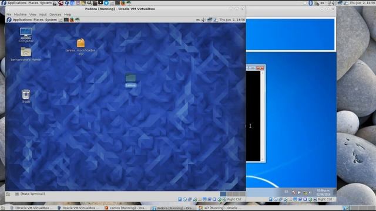Click the Fedora logo in guest panel
Viewport: 376px width, 211px height.
point(9,19)
